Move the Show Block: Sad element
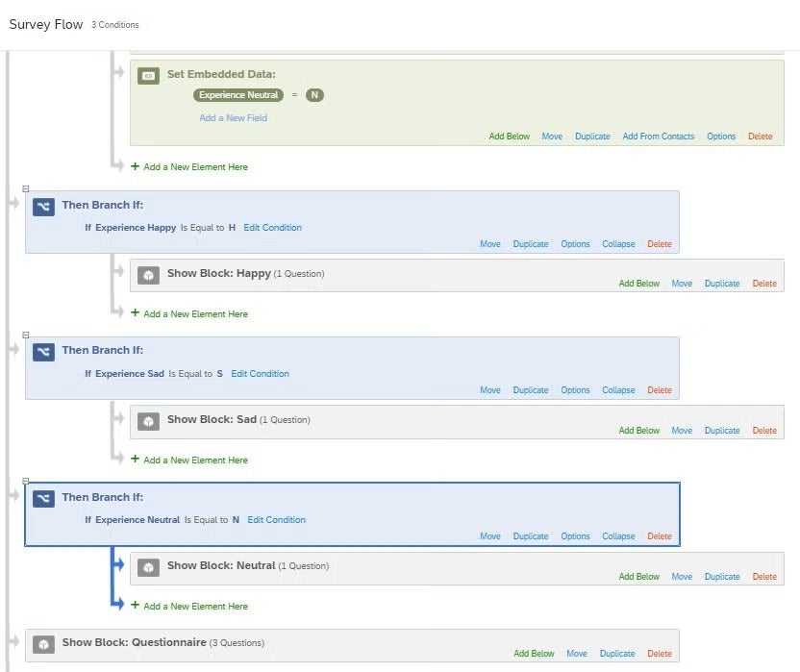Screen dimensions: 800x672 (682, 430)
